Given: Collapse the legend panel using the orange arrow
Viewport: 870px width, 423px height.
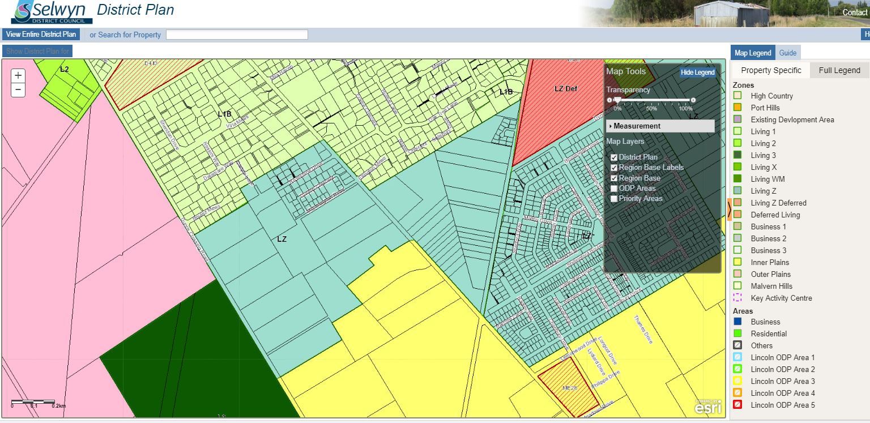Looking at the screenshot, I should click(x=730, y=210).
